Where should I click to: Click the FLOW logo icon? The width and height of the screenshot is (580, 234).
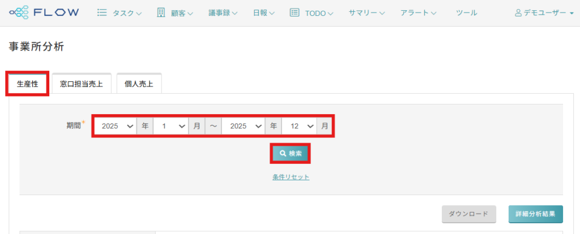pos(20,12)
